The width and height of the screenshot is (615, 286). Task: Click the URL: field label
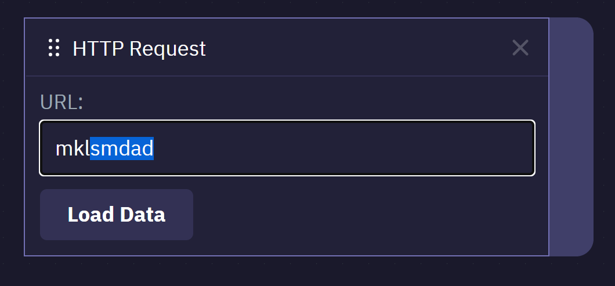[62, 102]
